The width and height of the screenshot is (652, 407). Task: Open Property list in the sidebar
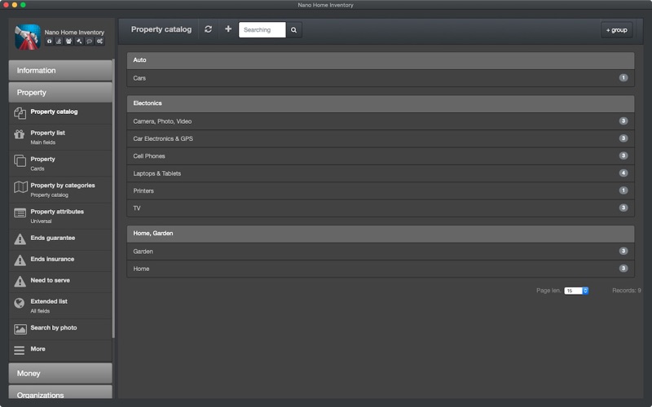48,133
